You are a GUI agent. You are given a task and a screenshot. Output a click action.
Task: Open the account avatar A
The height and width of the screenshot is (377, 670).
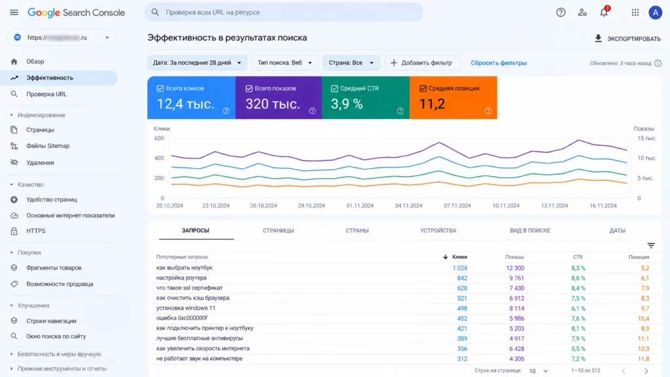(655, 12)
